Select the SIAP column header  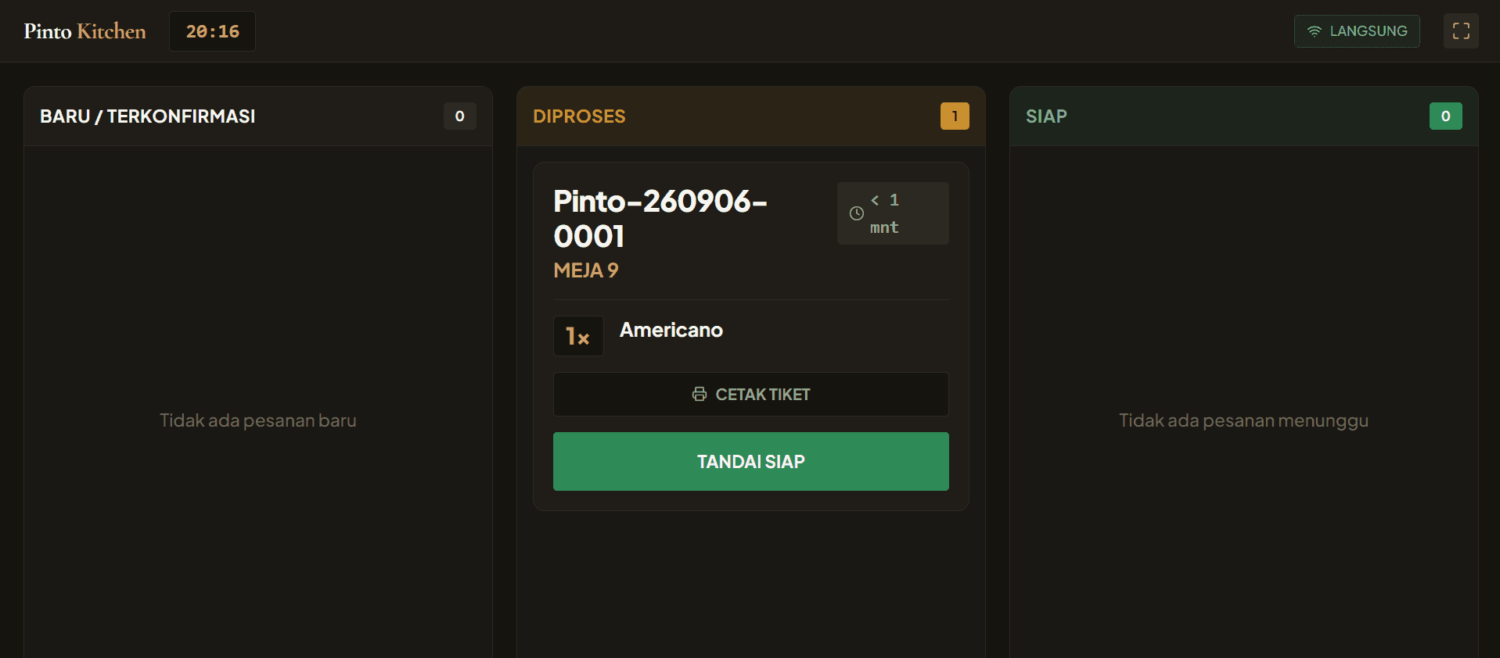pos(1046,116)
